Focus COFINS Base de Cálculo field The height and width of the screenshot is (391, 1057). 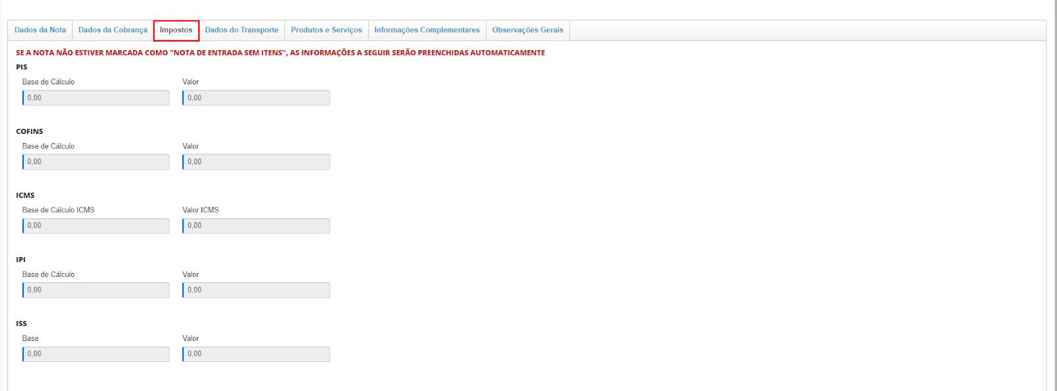pos(96,162)
